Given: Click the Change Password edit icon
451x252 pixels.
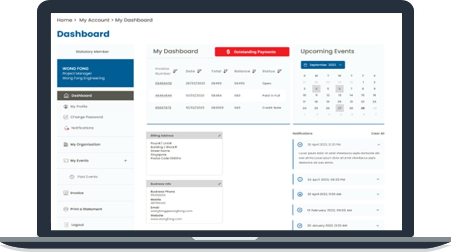Looking at the screenshot, I should pos(66,117).
